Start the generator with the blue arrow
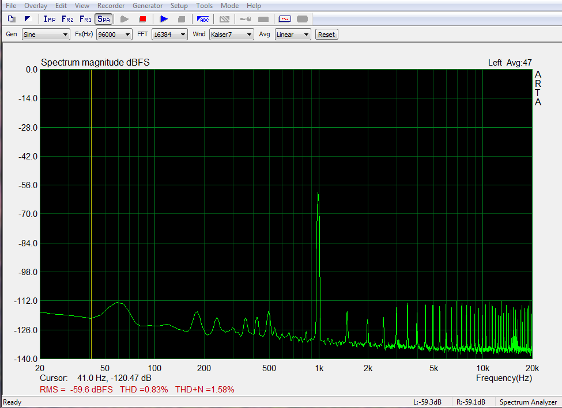 164,19
